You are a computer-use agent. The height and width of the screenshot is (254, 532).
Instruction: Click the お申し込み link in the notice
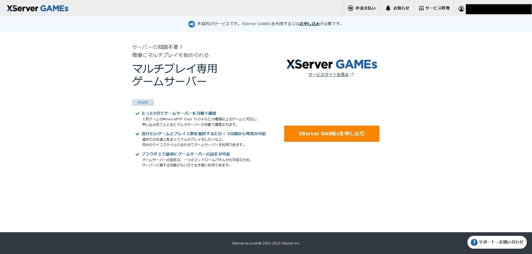pos(309,24)
